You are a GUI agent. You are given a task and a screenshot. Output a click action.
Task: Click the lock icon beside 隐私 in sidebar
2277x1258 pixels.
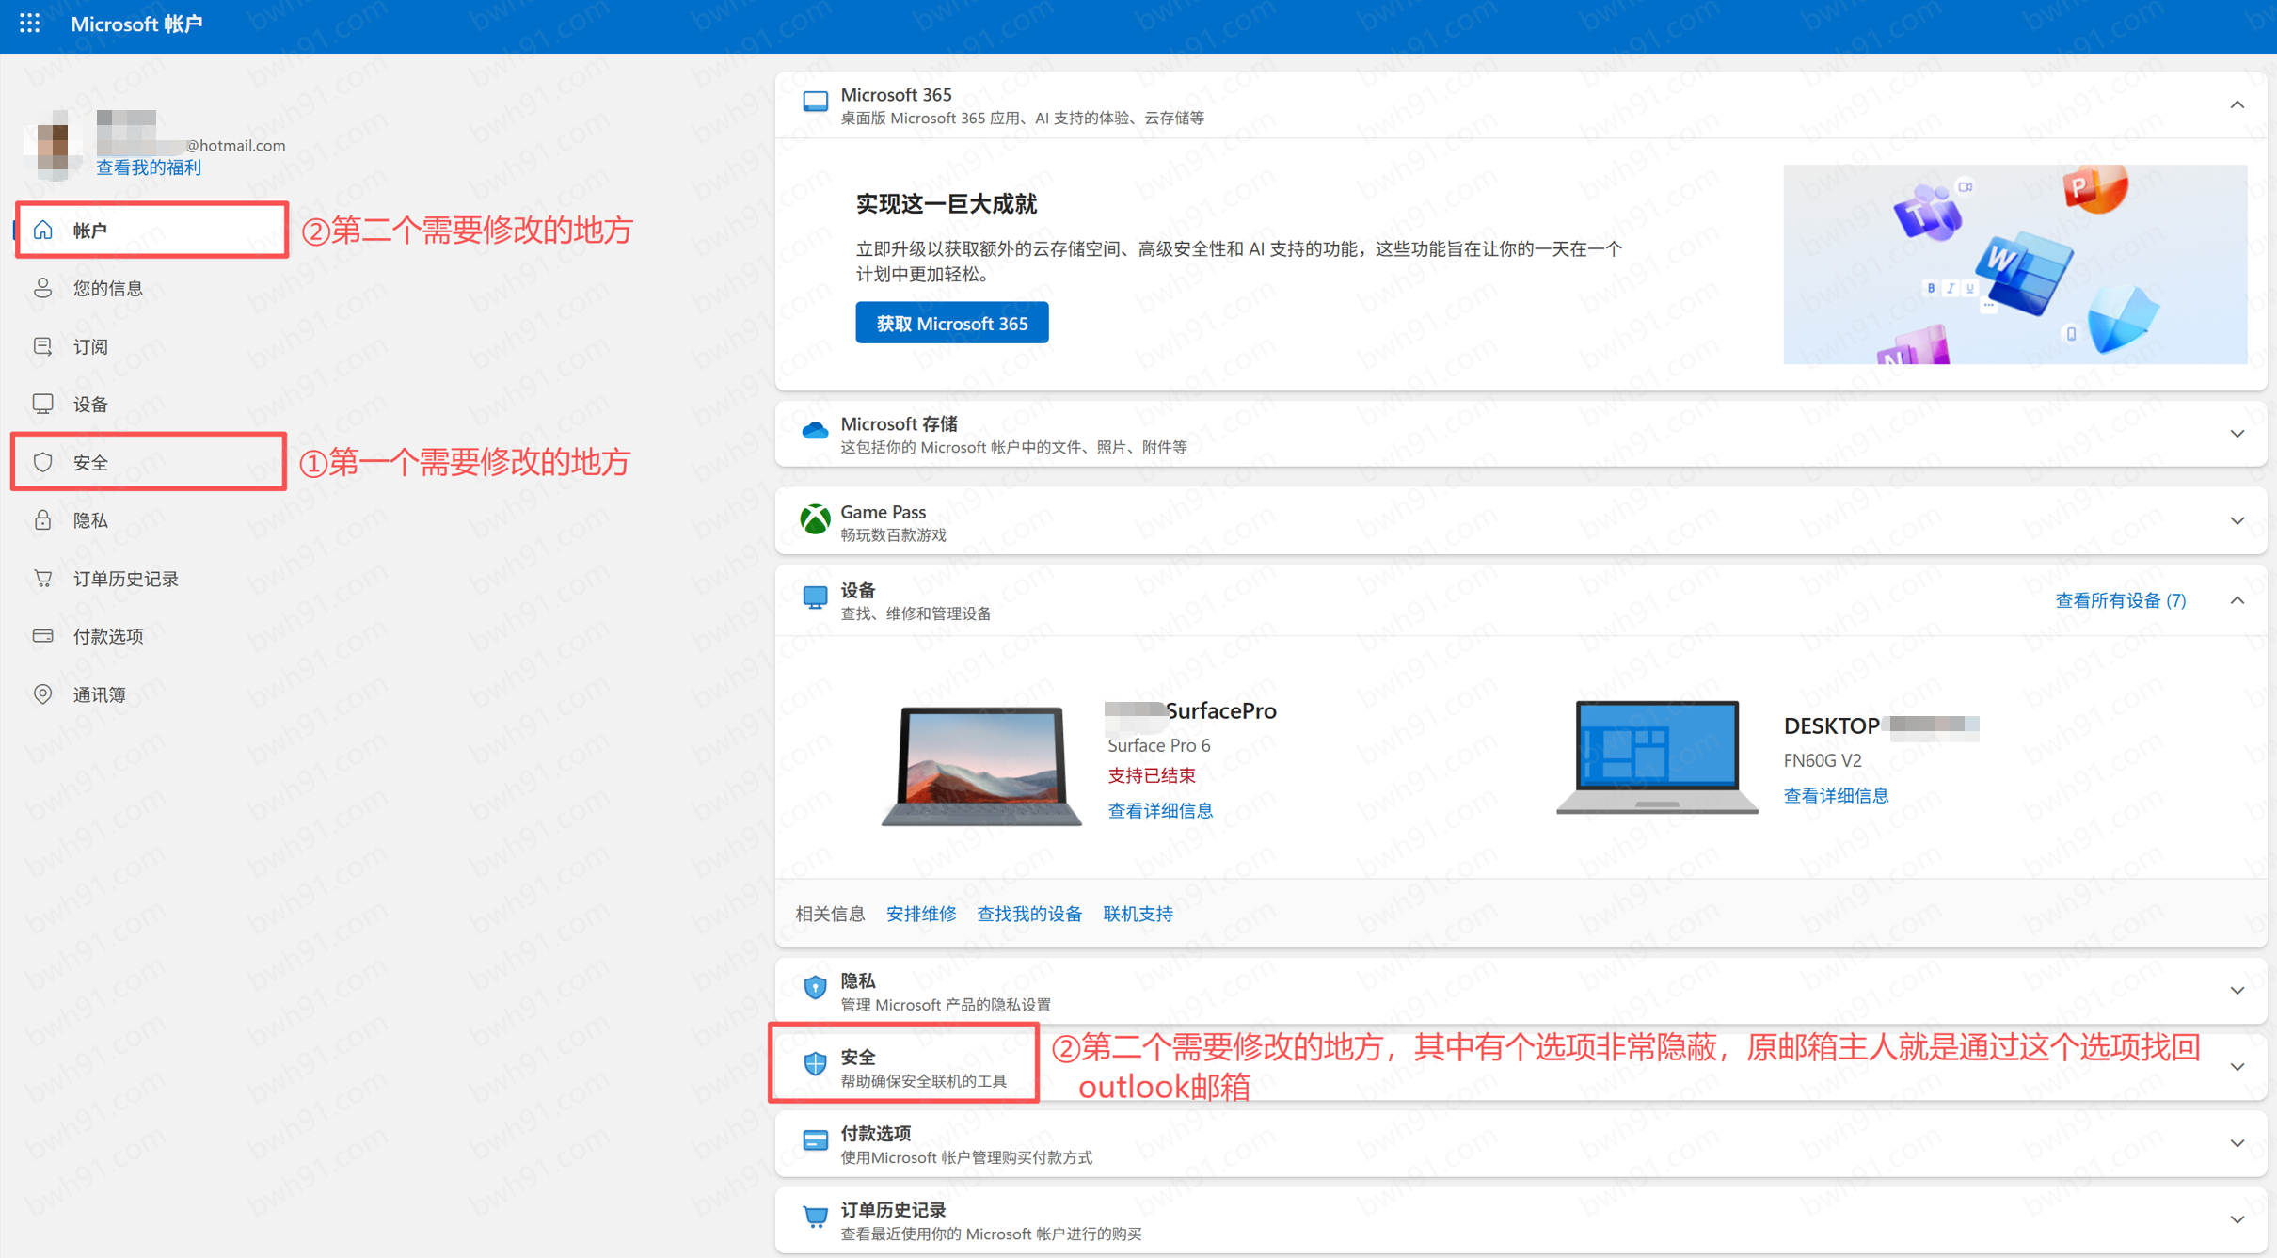(42, 520)
